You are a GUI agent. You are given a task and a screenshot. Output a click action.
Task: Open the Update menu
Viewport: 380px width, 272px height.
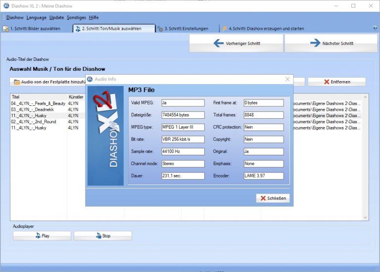[56, 17]
